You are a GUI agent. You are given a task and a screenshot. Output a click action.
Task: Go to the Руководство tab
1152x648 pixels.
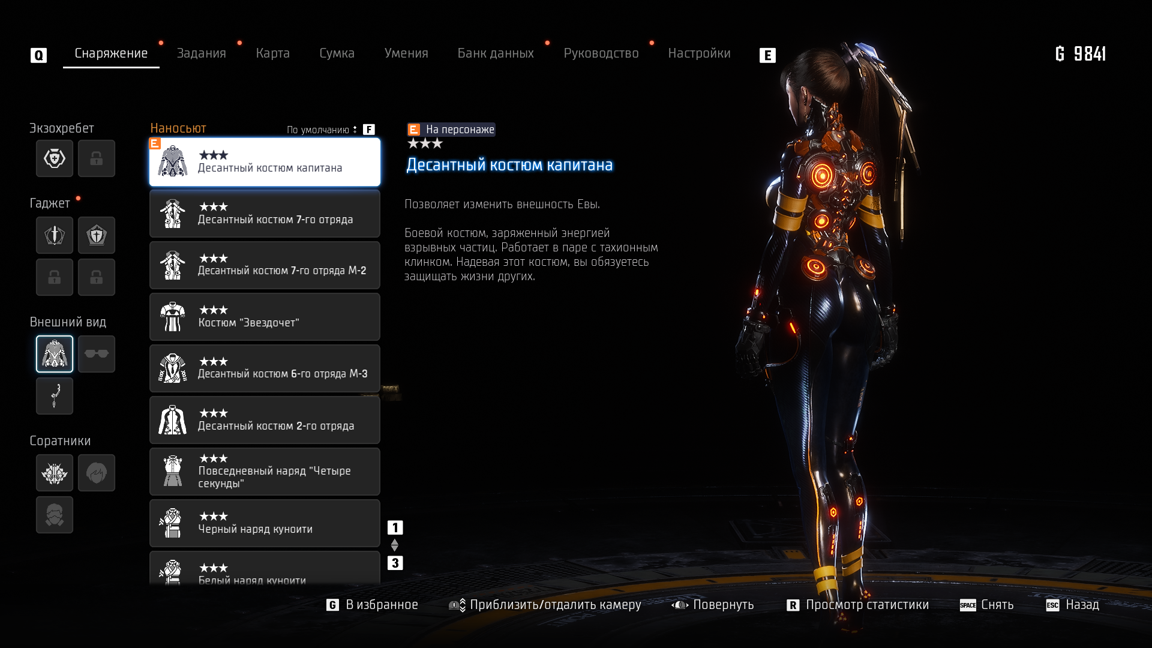click(x=601, y=53)
